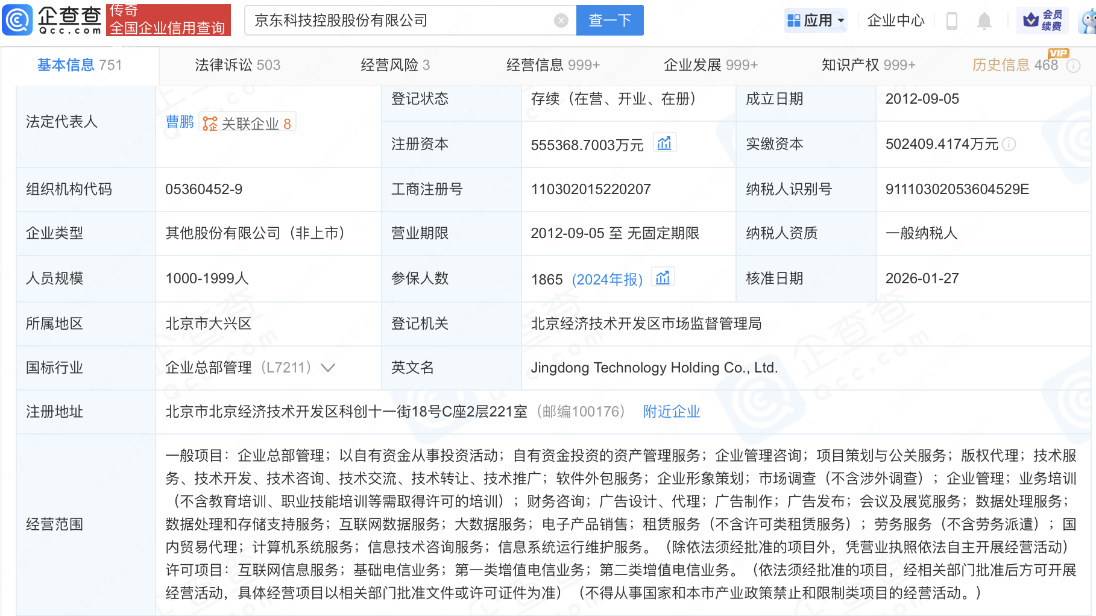
Task: Click the history information info icon
Action: tap(1074, 66)
